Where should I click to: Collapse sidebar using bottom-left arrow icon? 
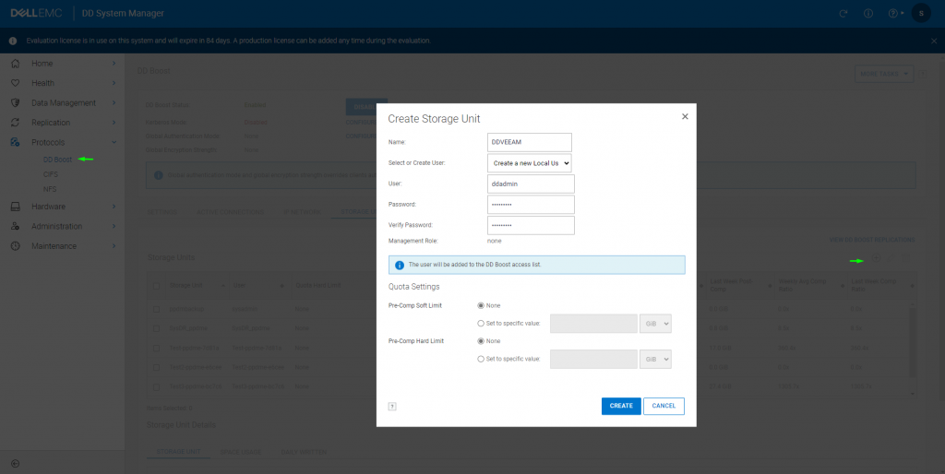tap(15, 462)
